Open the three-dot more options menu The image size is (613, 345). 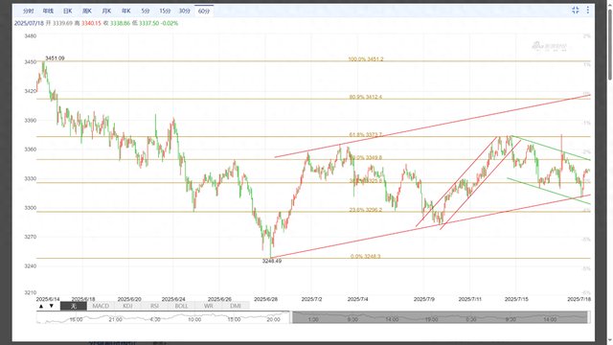click(x=587, y=11)
